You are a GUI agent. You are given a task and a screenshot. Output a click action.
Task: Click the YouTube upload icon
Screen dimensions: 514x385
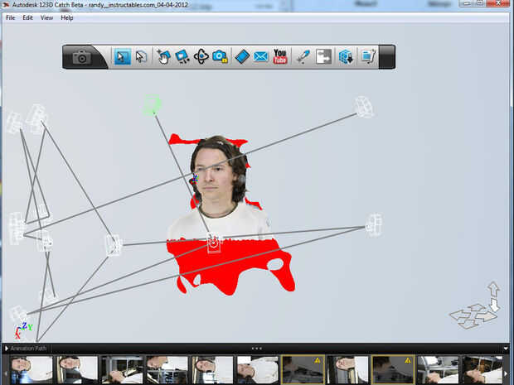[280, 56]
